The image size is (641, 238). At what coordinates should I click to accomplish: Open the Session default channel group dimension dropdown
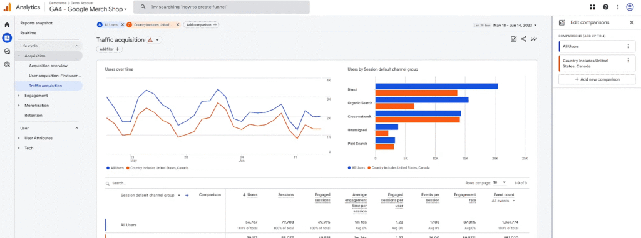click(x=150, y=195)
